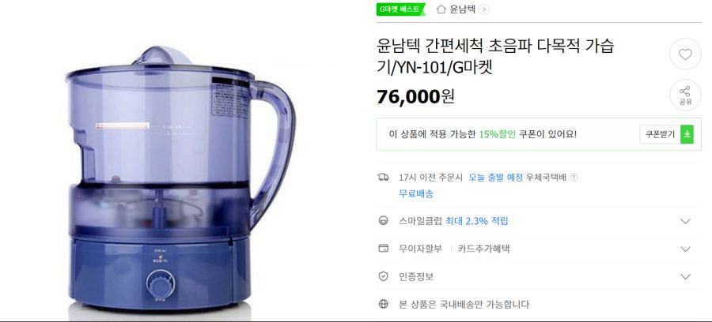
Task: Click the 카드추가혜택 link
Action: click(483, 249)
